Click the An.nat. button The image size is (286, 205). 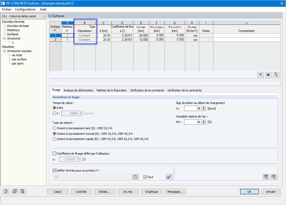(128, 191)
